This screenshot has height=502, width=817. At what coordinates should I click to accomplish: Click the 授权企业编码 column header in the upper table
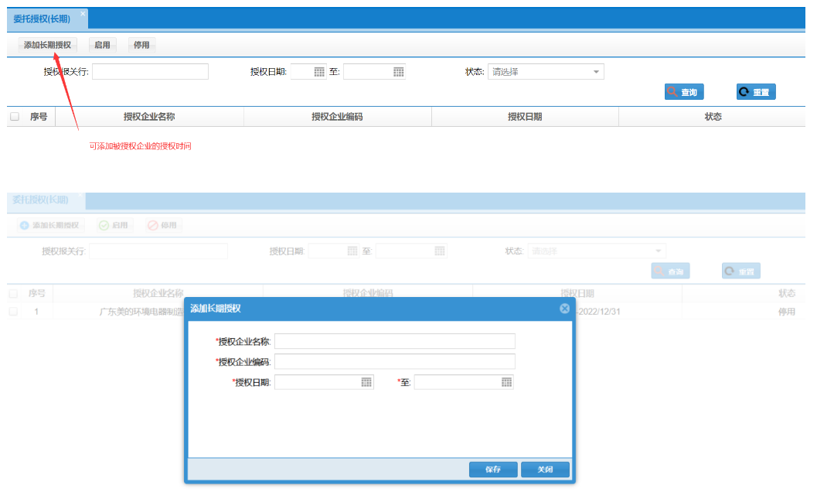pyautogui.click(x=337, y=117)
